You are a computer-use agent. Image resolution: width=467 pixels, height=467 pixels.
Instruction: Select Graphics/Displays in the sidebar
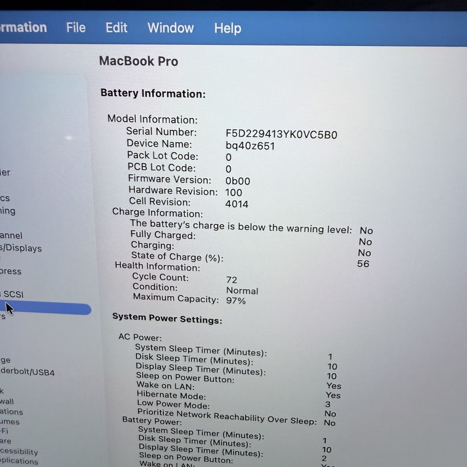[x=21, y=248]
